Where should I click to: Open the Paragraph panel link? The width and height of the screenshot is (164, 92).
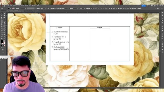(x=88, y=8)
